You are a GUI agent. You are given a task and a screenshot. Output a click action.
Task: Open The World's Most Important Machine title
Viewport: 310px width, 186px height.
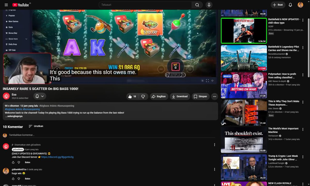283,130
